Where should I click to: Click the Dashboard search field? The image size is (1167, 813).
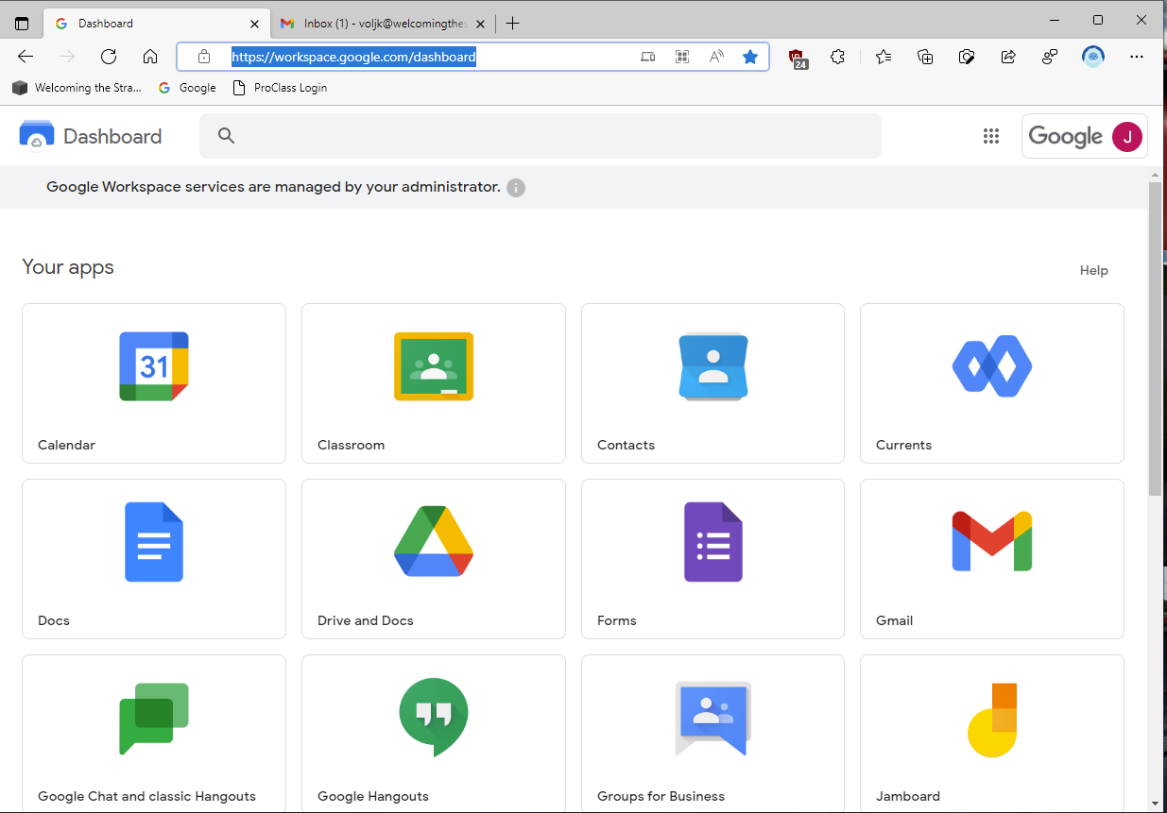(x=541, y=136)
